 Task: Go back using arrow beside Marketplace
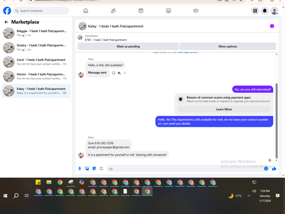click(x=6, y=22)
